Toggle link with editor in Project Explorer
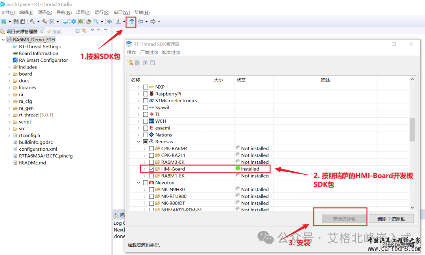425x255 pixels. tap(84, 31)
